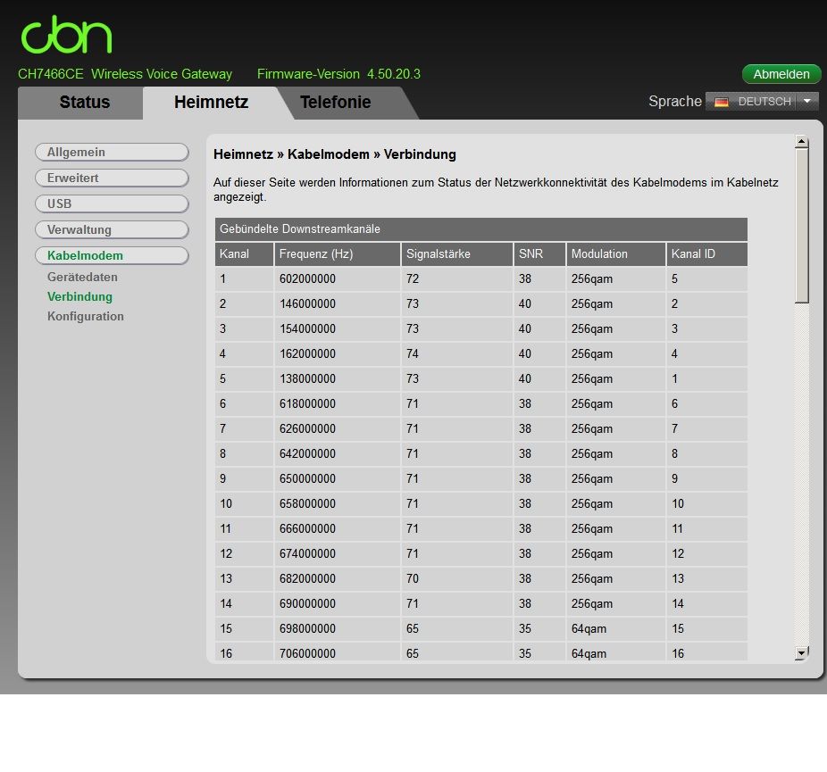Click the scrollbar up arrow

(802, 141)
